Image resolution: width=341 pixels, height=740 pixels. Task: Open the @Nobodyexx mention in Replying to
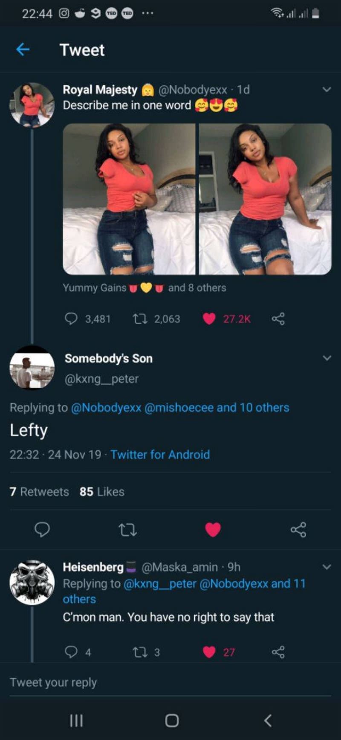pyautogui.click(x=106, y=408)
